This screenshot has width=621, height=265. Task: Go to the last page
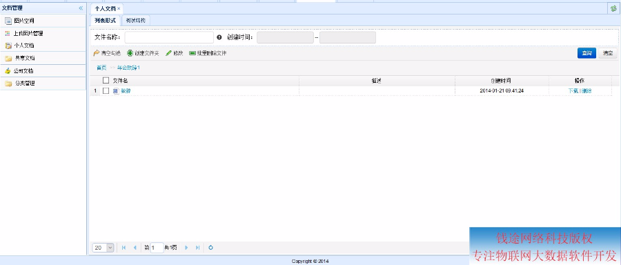[x=197, y=248]
